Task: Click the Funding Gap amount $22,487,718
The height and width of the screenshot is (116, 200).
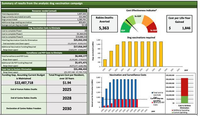Action: pyautogui.click(x=24, y=83)
